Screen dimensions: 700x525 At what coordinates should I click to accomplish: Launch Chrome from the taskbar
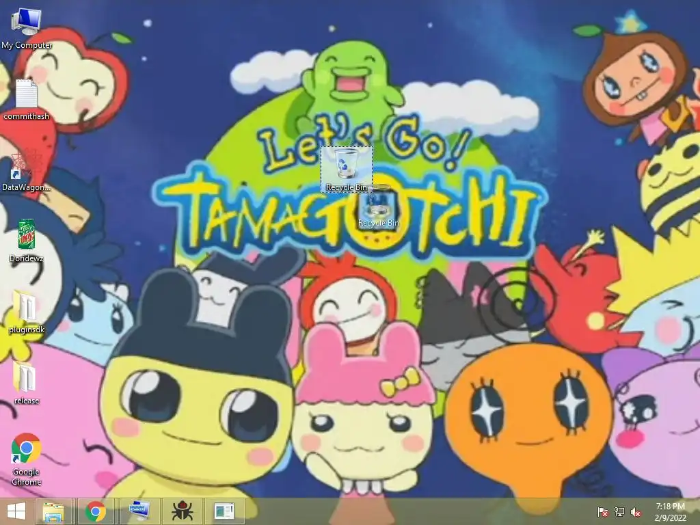[96, 511]
